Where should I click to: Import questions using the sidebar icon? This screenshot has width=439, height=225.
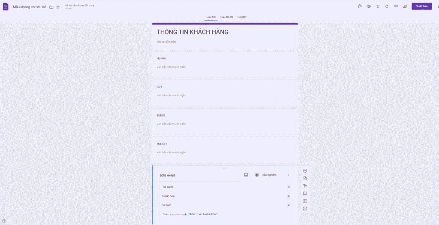(x=305, y=179)
